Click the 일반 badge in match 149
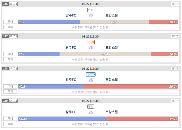Screen dimensions: 182x130 point(91,106)
